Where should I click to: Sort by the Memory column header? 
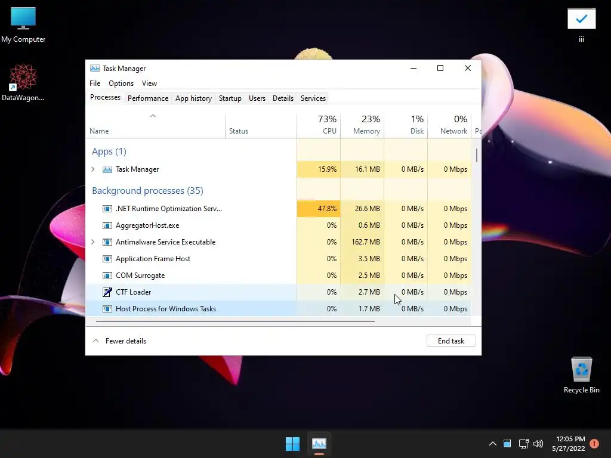[x=362, y=125]
